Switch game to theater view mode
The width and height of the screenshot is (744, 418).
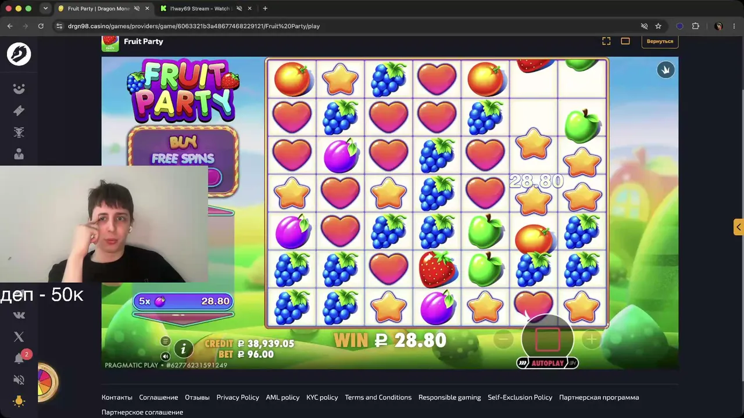[625, 41]
